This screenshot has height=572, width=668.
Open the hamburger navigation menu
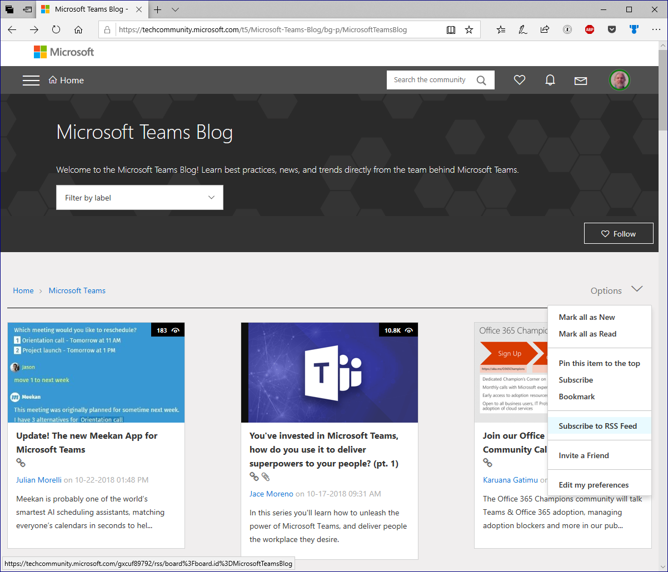click(31, 80)
